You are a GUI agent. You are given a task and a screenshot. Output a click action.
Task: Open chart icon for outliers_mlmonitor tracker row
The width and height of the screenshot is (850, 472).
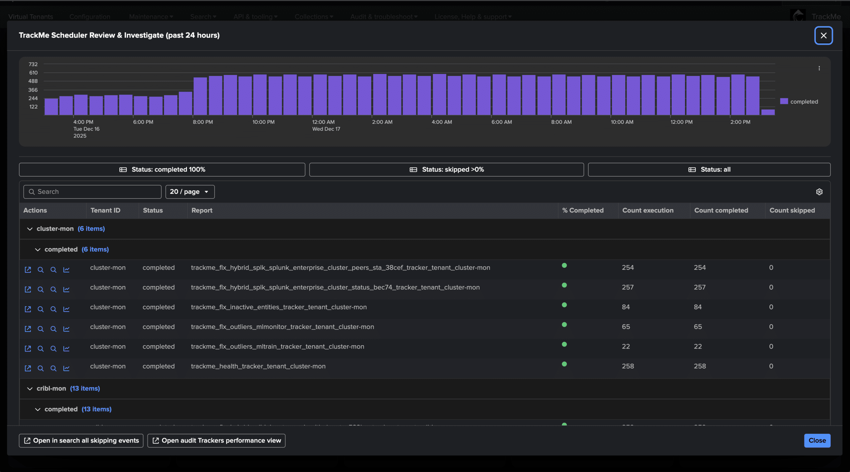[66, 329]
